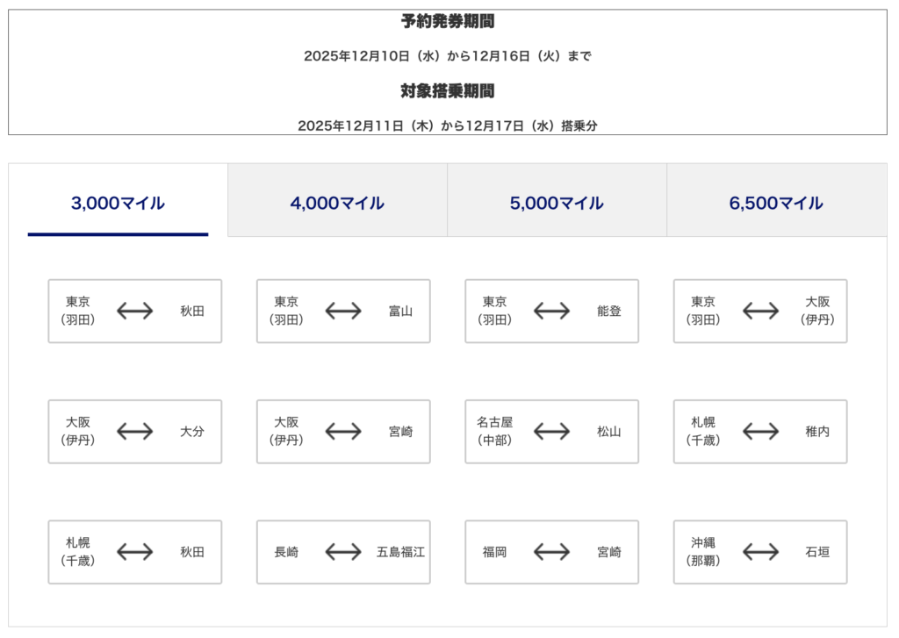Click the arrow icon between 長崎 and 五島福江
The width and height of the screenshot is (899, 638).
coord(343,552)
